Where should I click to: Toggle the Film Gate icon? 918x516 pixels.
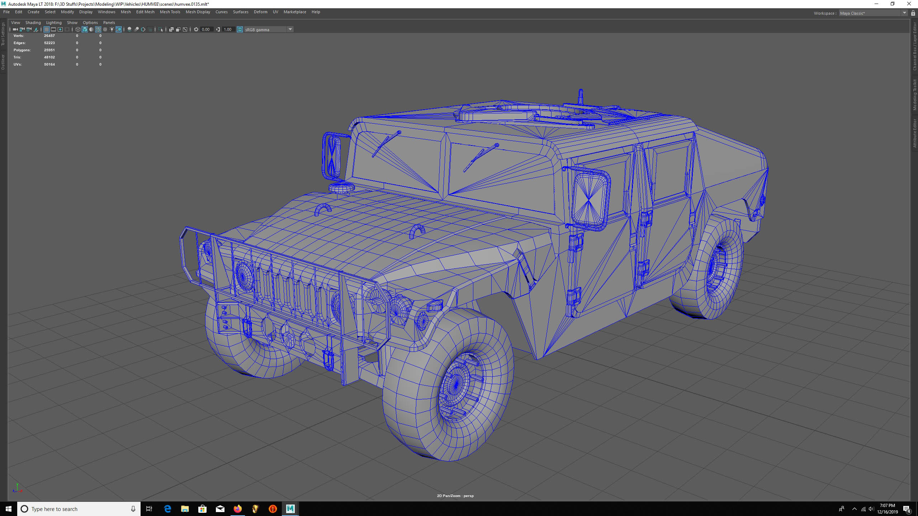click(x=53, y=29)
